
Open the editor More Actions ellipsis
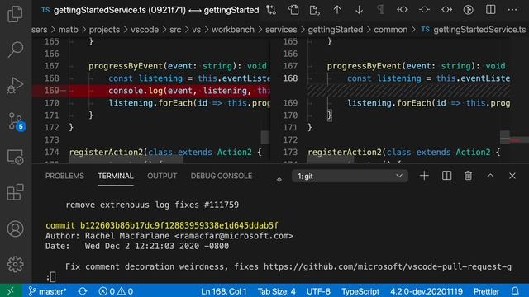pyautogui.click(x=512, y=10)
